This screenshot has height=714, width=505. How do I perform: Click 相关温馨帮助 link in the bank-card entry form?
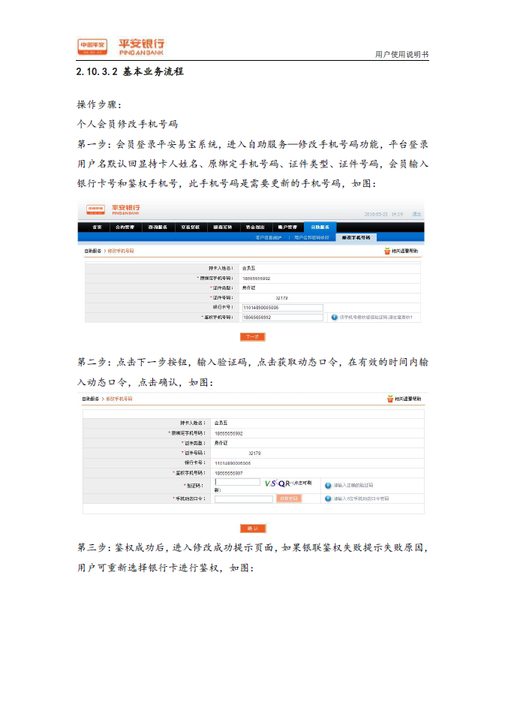[x=404, y=251]
